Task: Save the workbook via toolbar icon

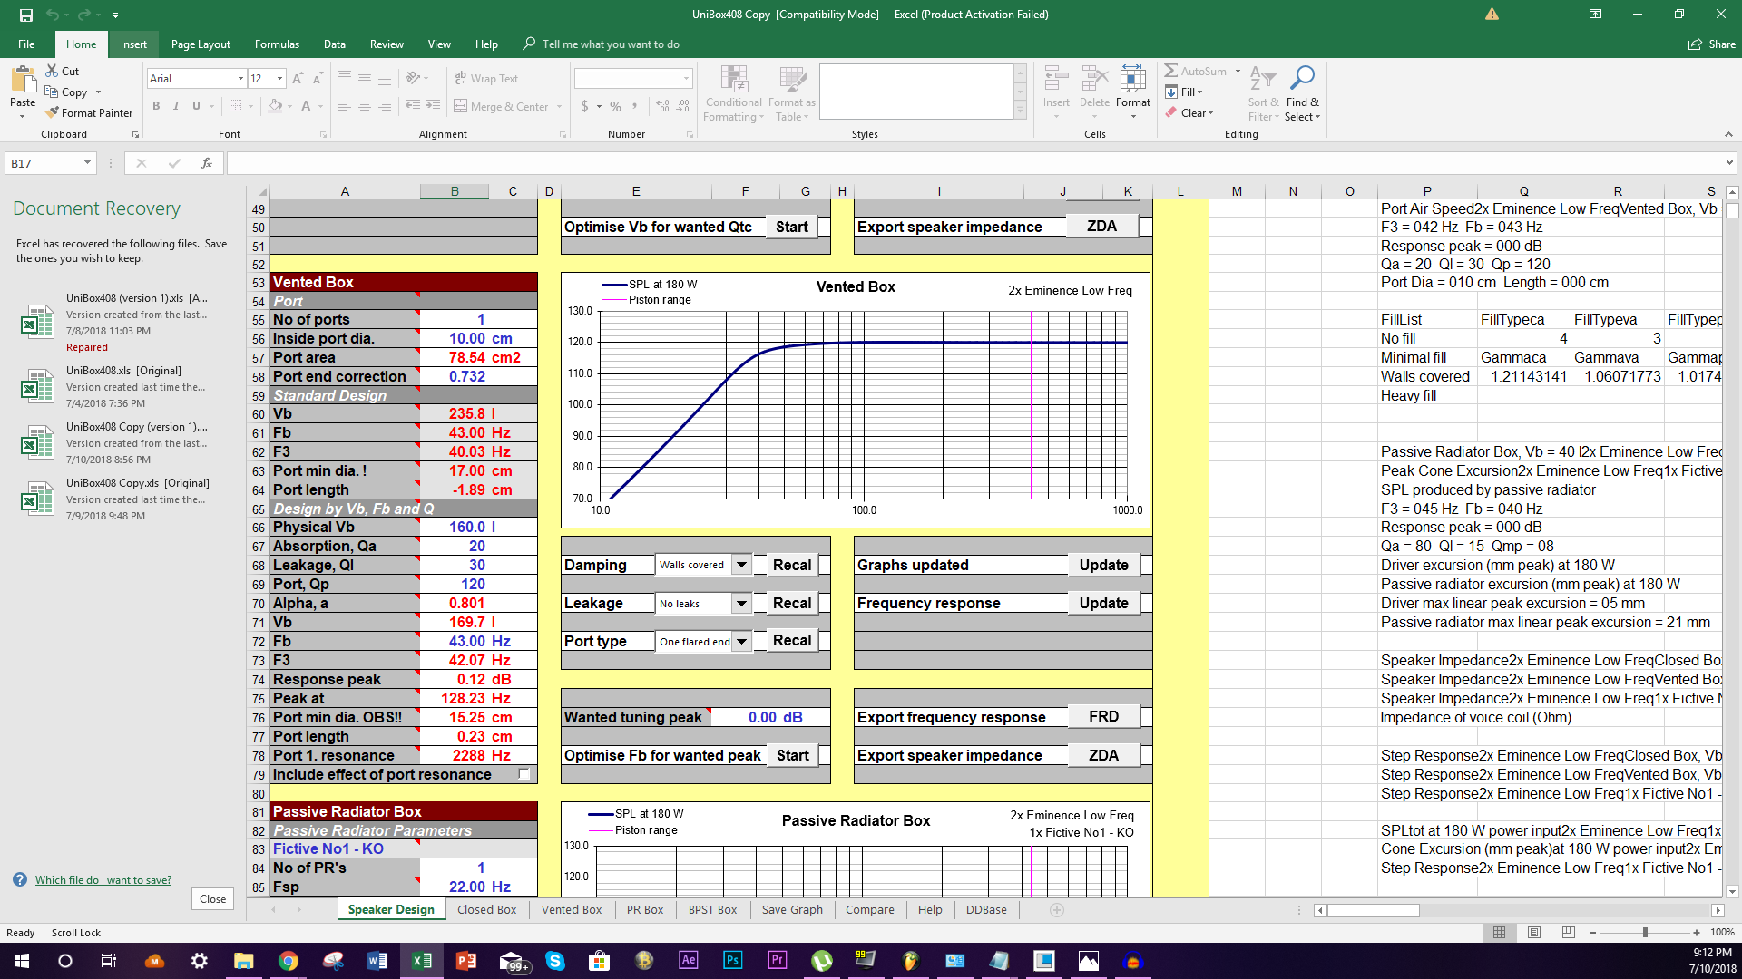Action: click(x=26, y=15)
